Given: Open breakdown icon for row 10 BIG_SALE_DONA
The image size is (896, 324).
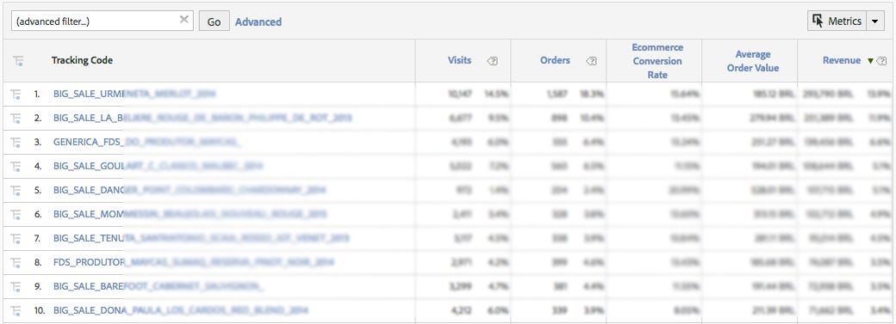Looking at the screenshot, I should tap(16, 310).
